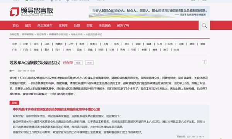
Task: Select 浙江 in the province list
Action: (127, 44)
